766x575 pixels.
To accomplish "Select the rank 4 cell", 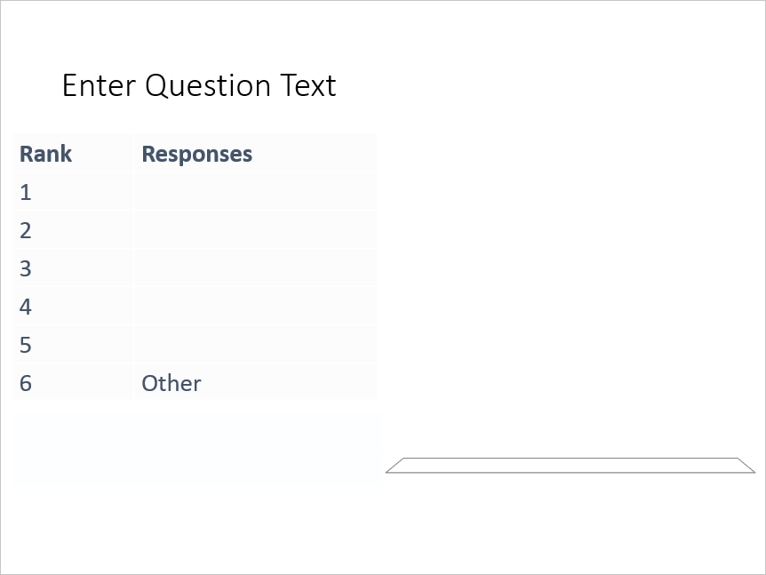I will pyautogui.click(x=27, y=307).
